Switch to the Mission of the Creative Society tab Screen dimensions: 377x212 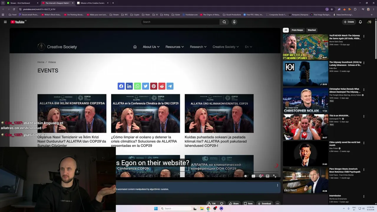click(x=92, y=3)
